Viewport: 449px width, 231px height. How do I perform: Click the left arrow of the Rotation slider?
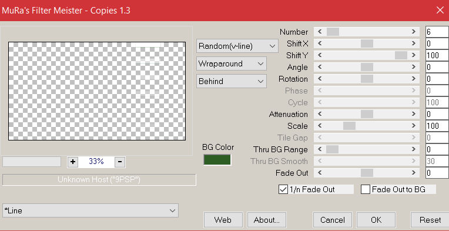pos(320,79)
